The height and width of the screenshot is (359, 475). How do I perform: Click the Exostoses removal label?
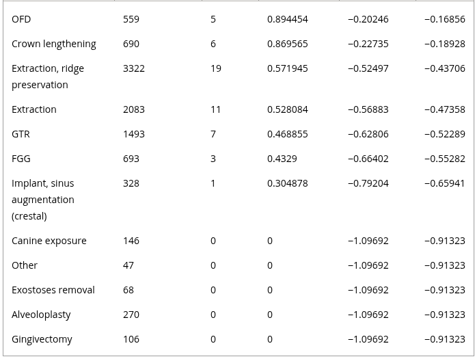click(53, 290)
